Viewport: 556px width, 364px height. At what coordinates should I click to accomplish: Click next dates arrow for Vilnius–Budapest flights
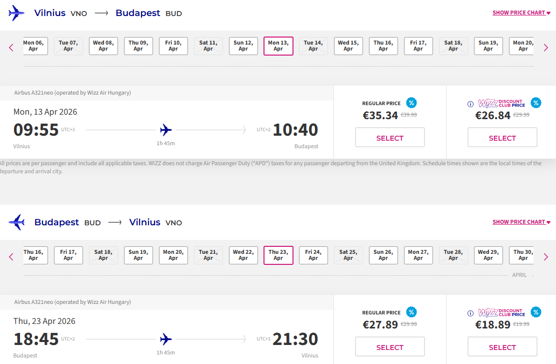pyautogui.click(x=546, y=48)
